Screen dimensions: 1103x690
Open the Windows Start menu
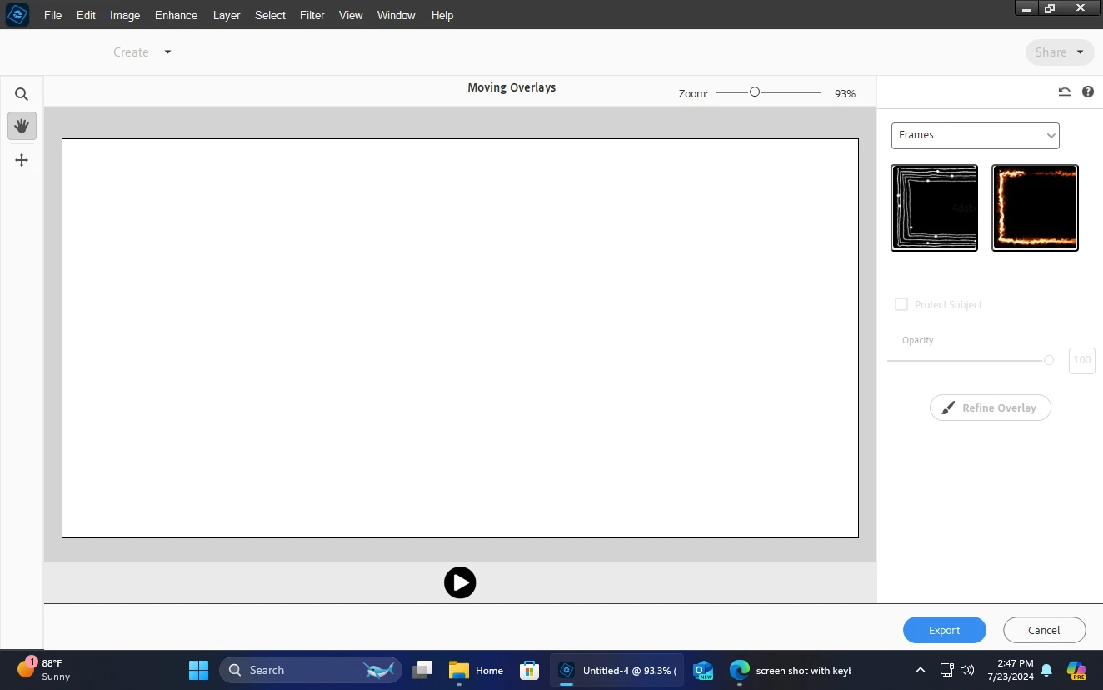(198, 670)
